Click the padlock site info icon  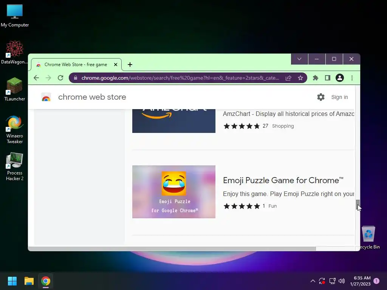click(x=76, y=78)
